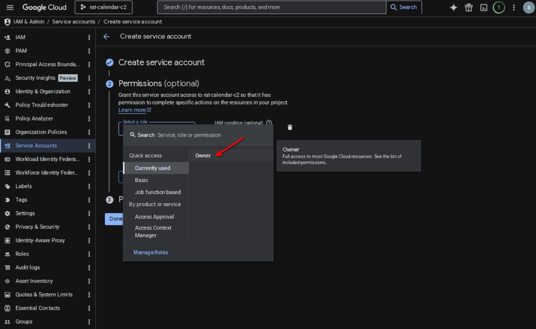Screen dimensions: 536x329
Task: Open more options for IAM item
Action: click(x=89, y=37)
